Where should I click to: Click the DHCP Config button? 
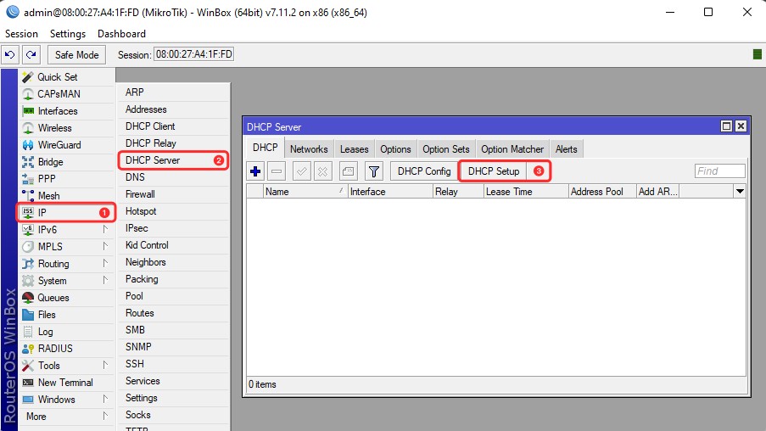click(x=424, y=171)
